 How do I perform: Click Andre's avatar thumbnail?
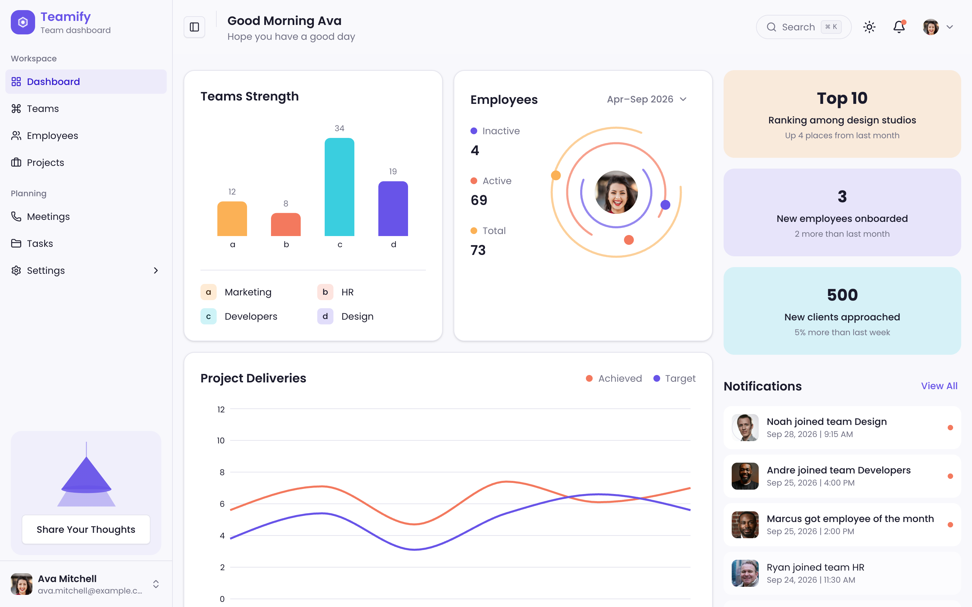745,476
